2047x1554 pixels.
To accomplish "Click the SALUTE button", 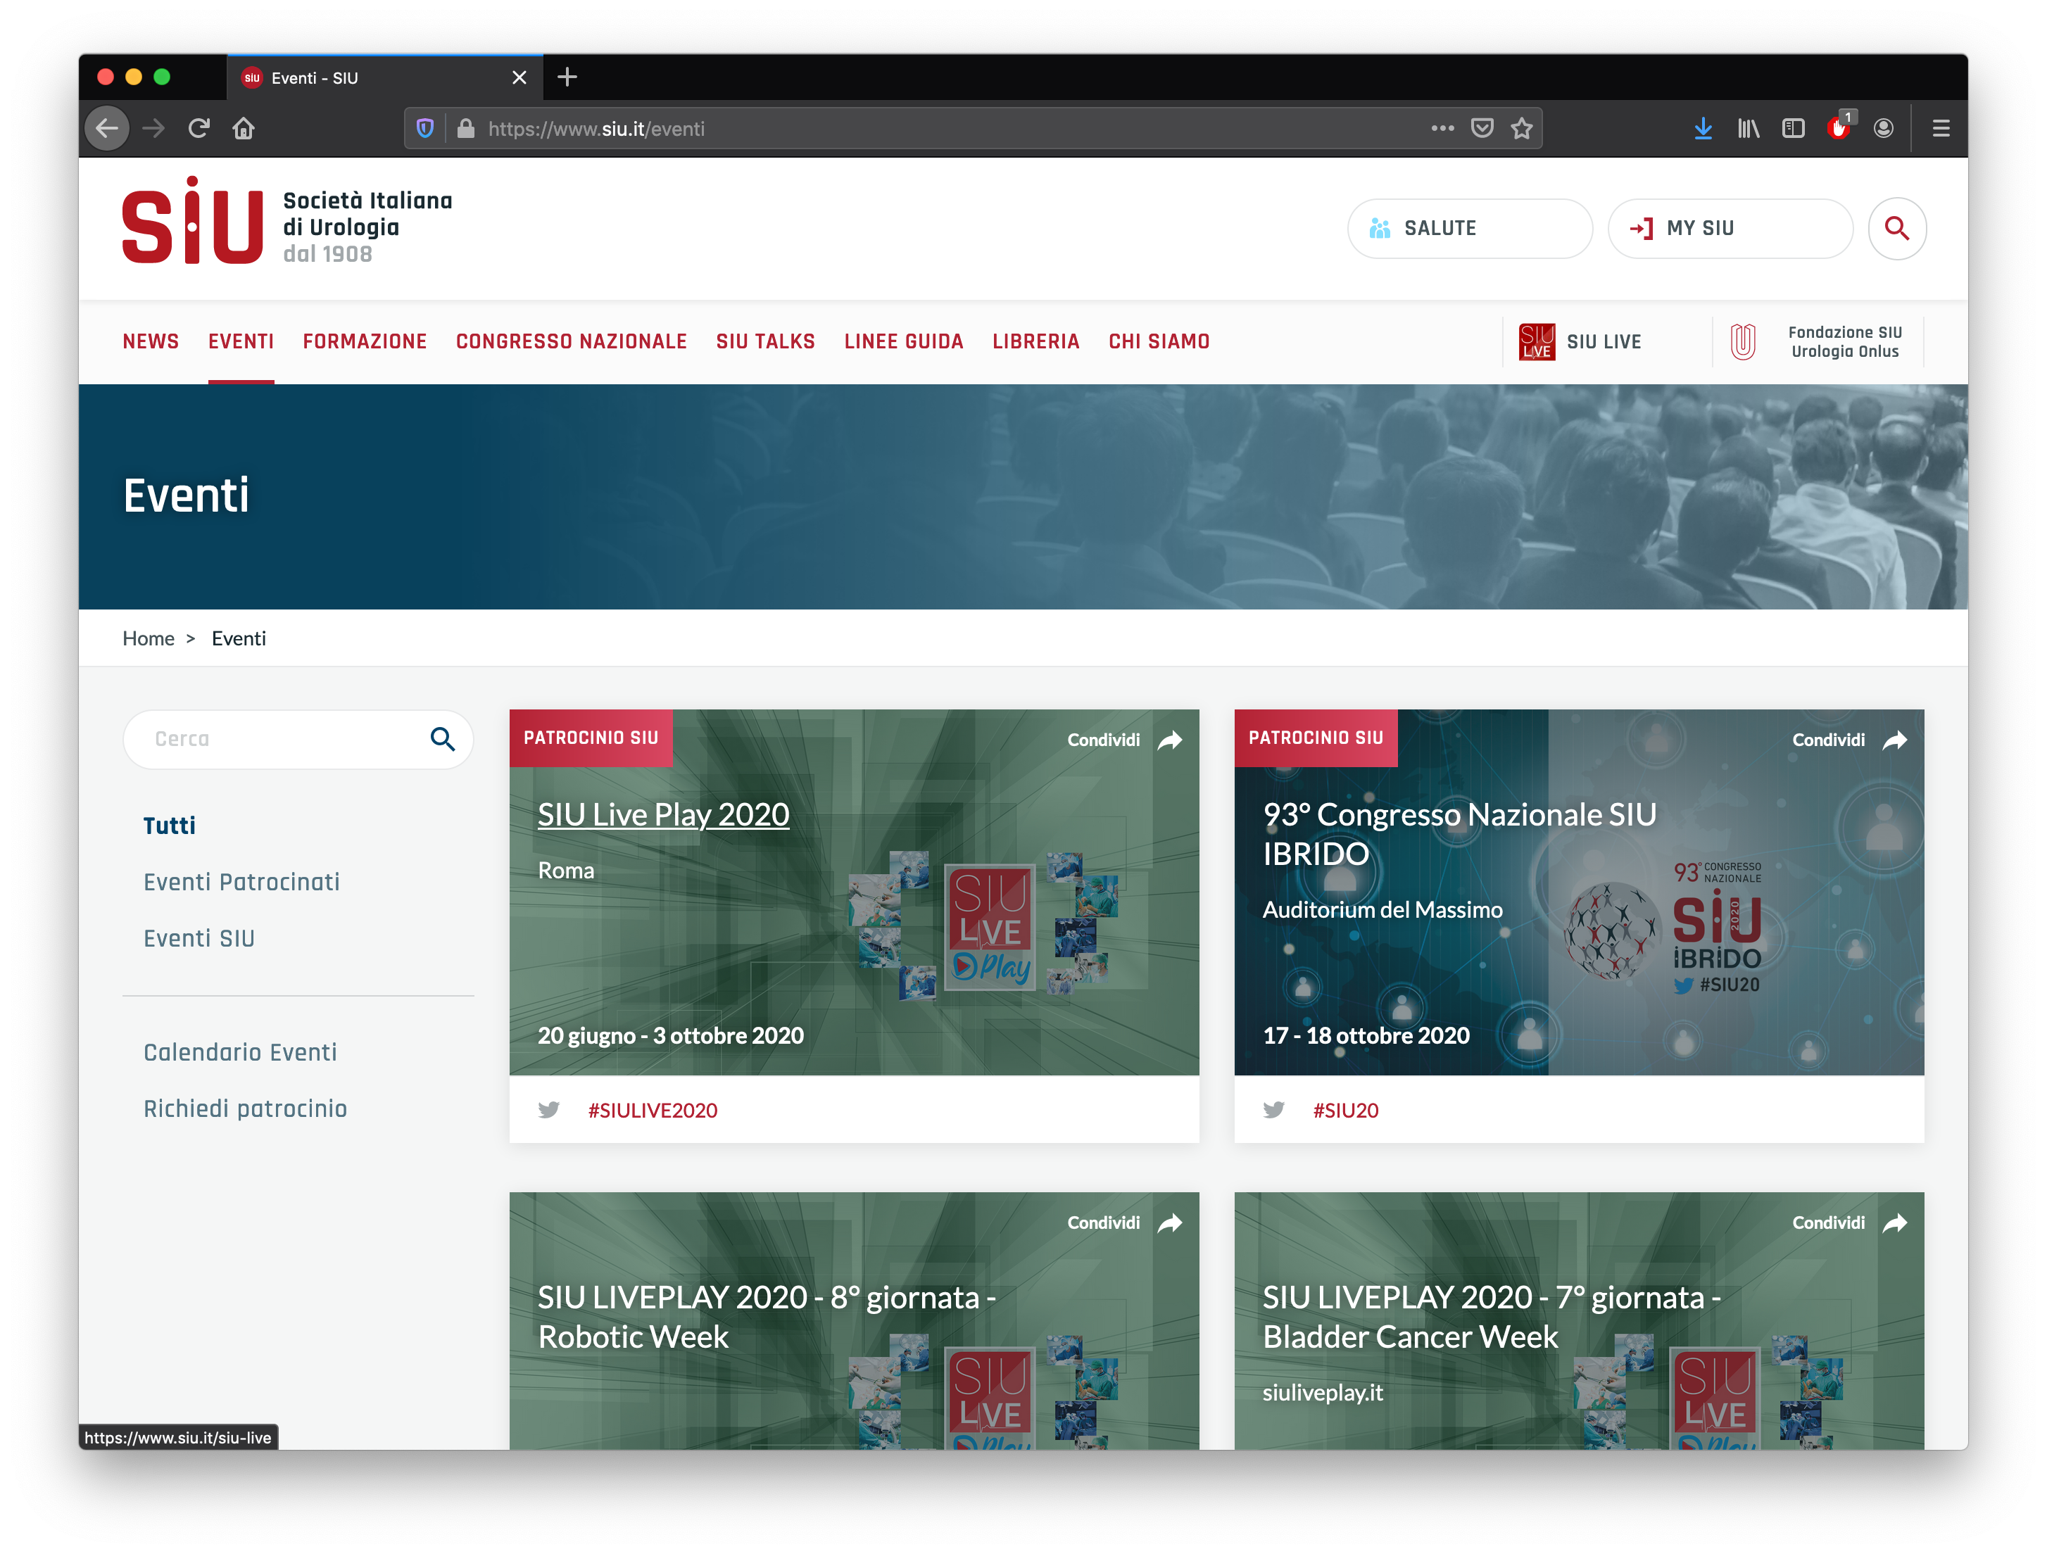I will pos(1470,229).
